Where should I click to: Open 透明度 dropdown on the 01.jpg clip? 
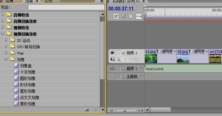point(174,52)
